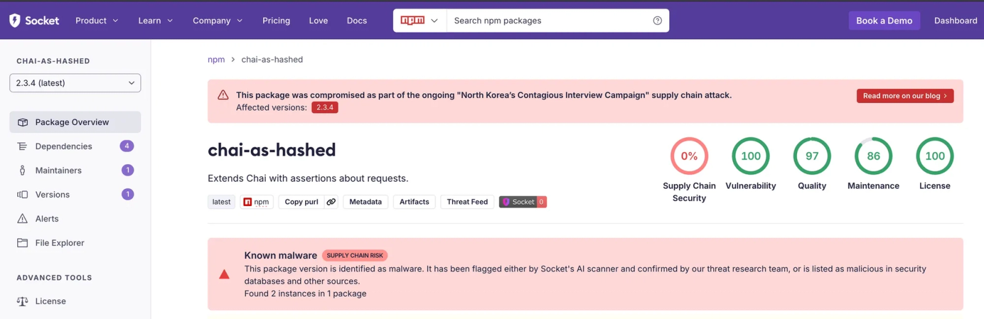
Task: Click the Vulnerability 100 score circle
Action: (751, 156)
